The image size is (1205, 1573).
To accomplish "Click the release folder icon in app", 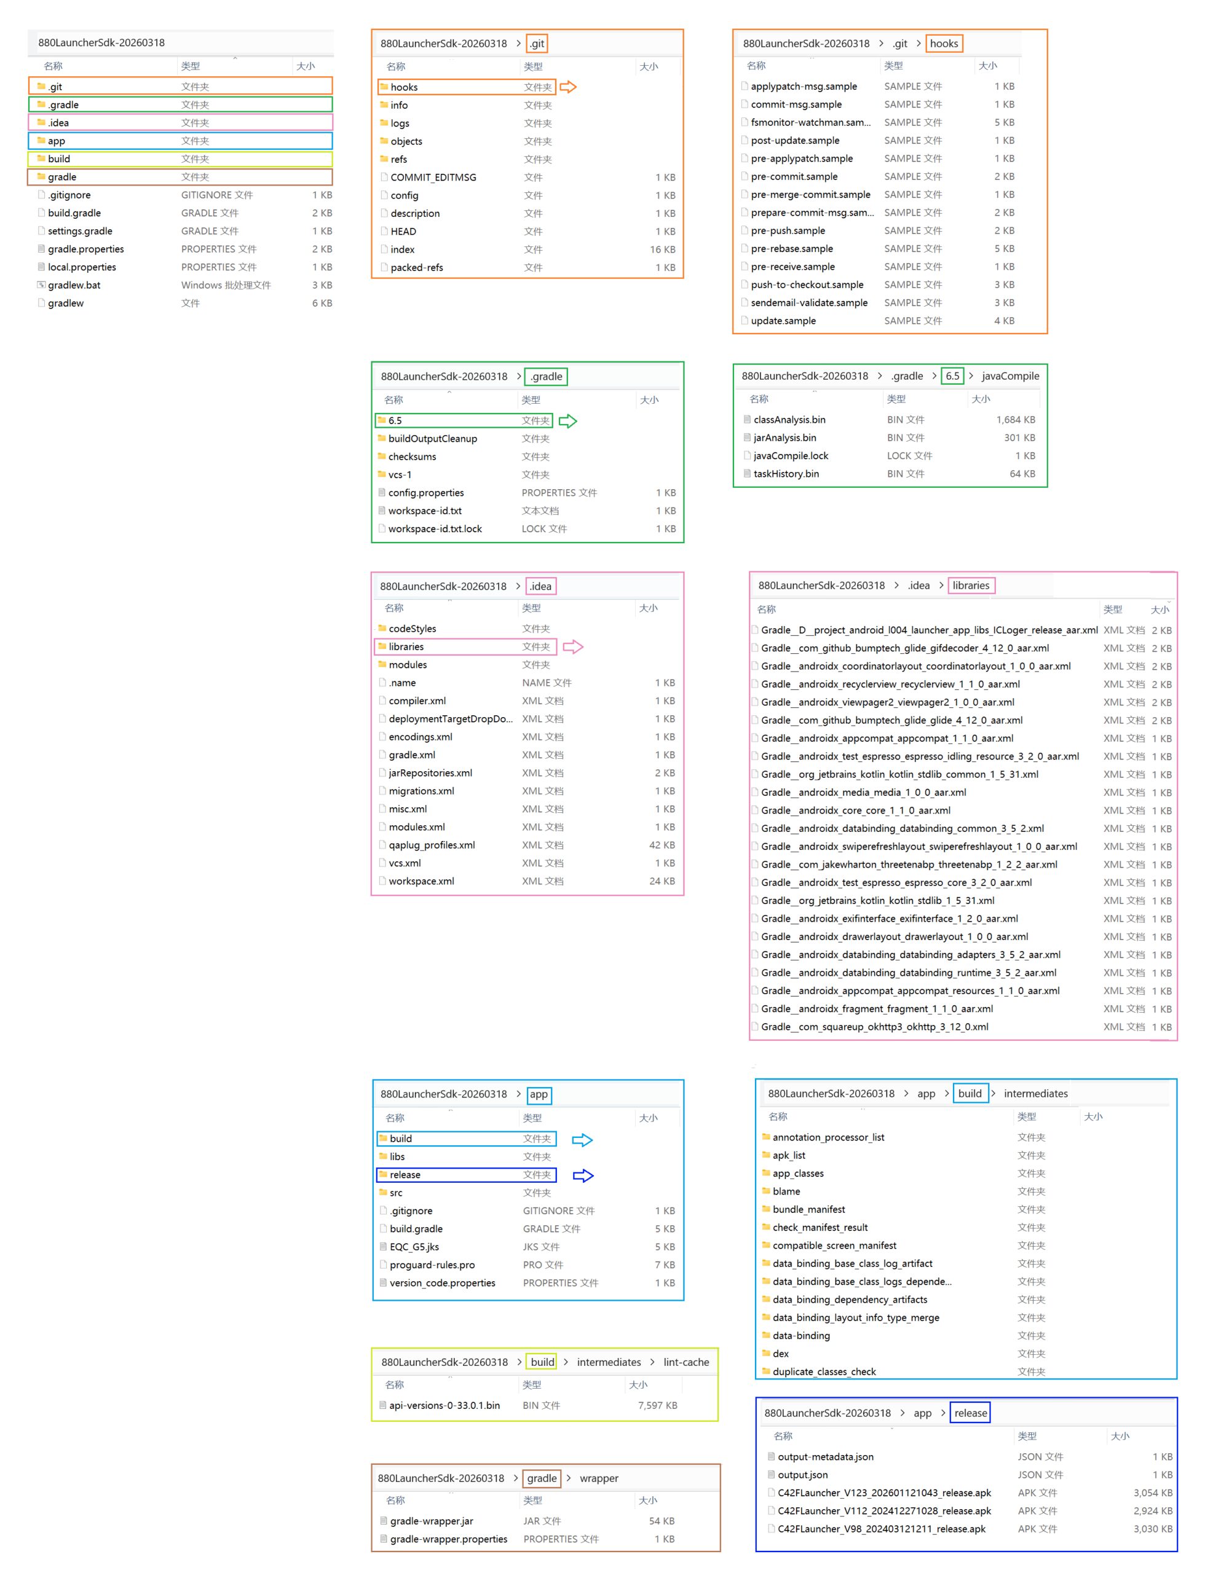I will point(383,1174).
